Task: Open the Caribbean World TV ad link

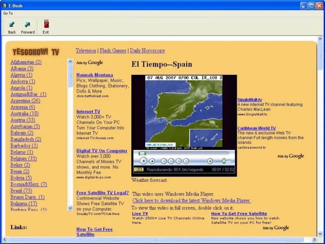Action: 257,128
